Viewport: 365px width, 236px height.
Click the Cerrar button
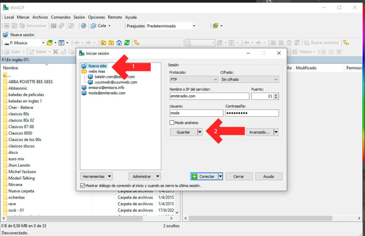click(239, 176)
